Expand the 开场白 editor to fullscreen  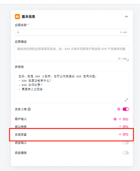(126, 100)
